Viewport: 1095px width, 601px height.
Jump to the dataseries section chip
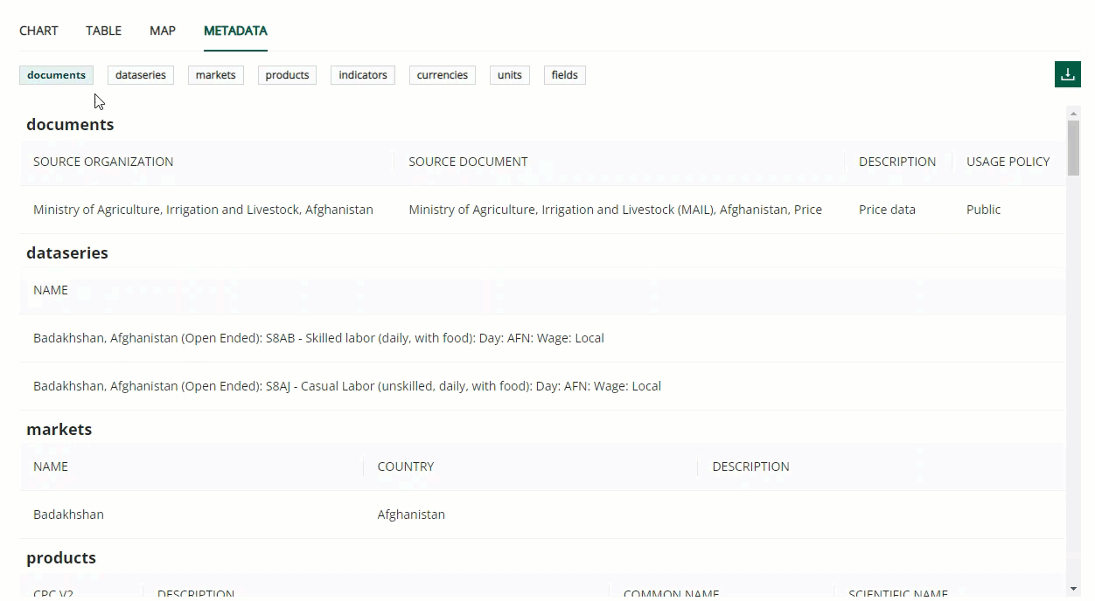140,75
